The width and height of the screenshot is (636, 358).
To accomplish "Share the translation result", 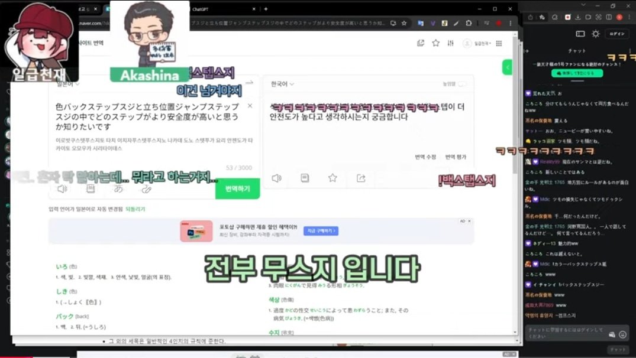I will click(361, 178).
